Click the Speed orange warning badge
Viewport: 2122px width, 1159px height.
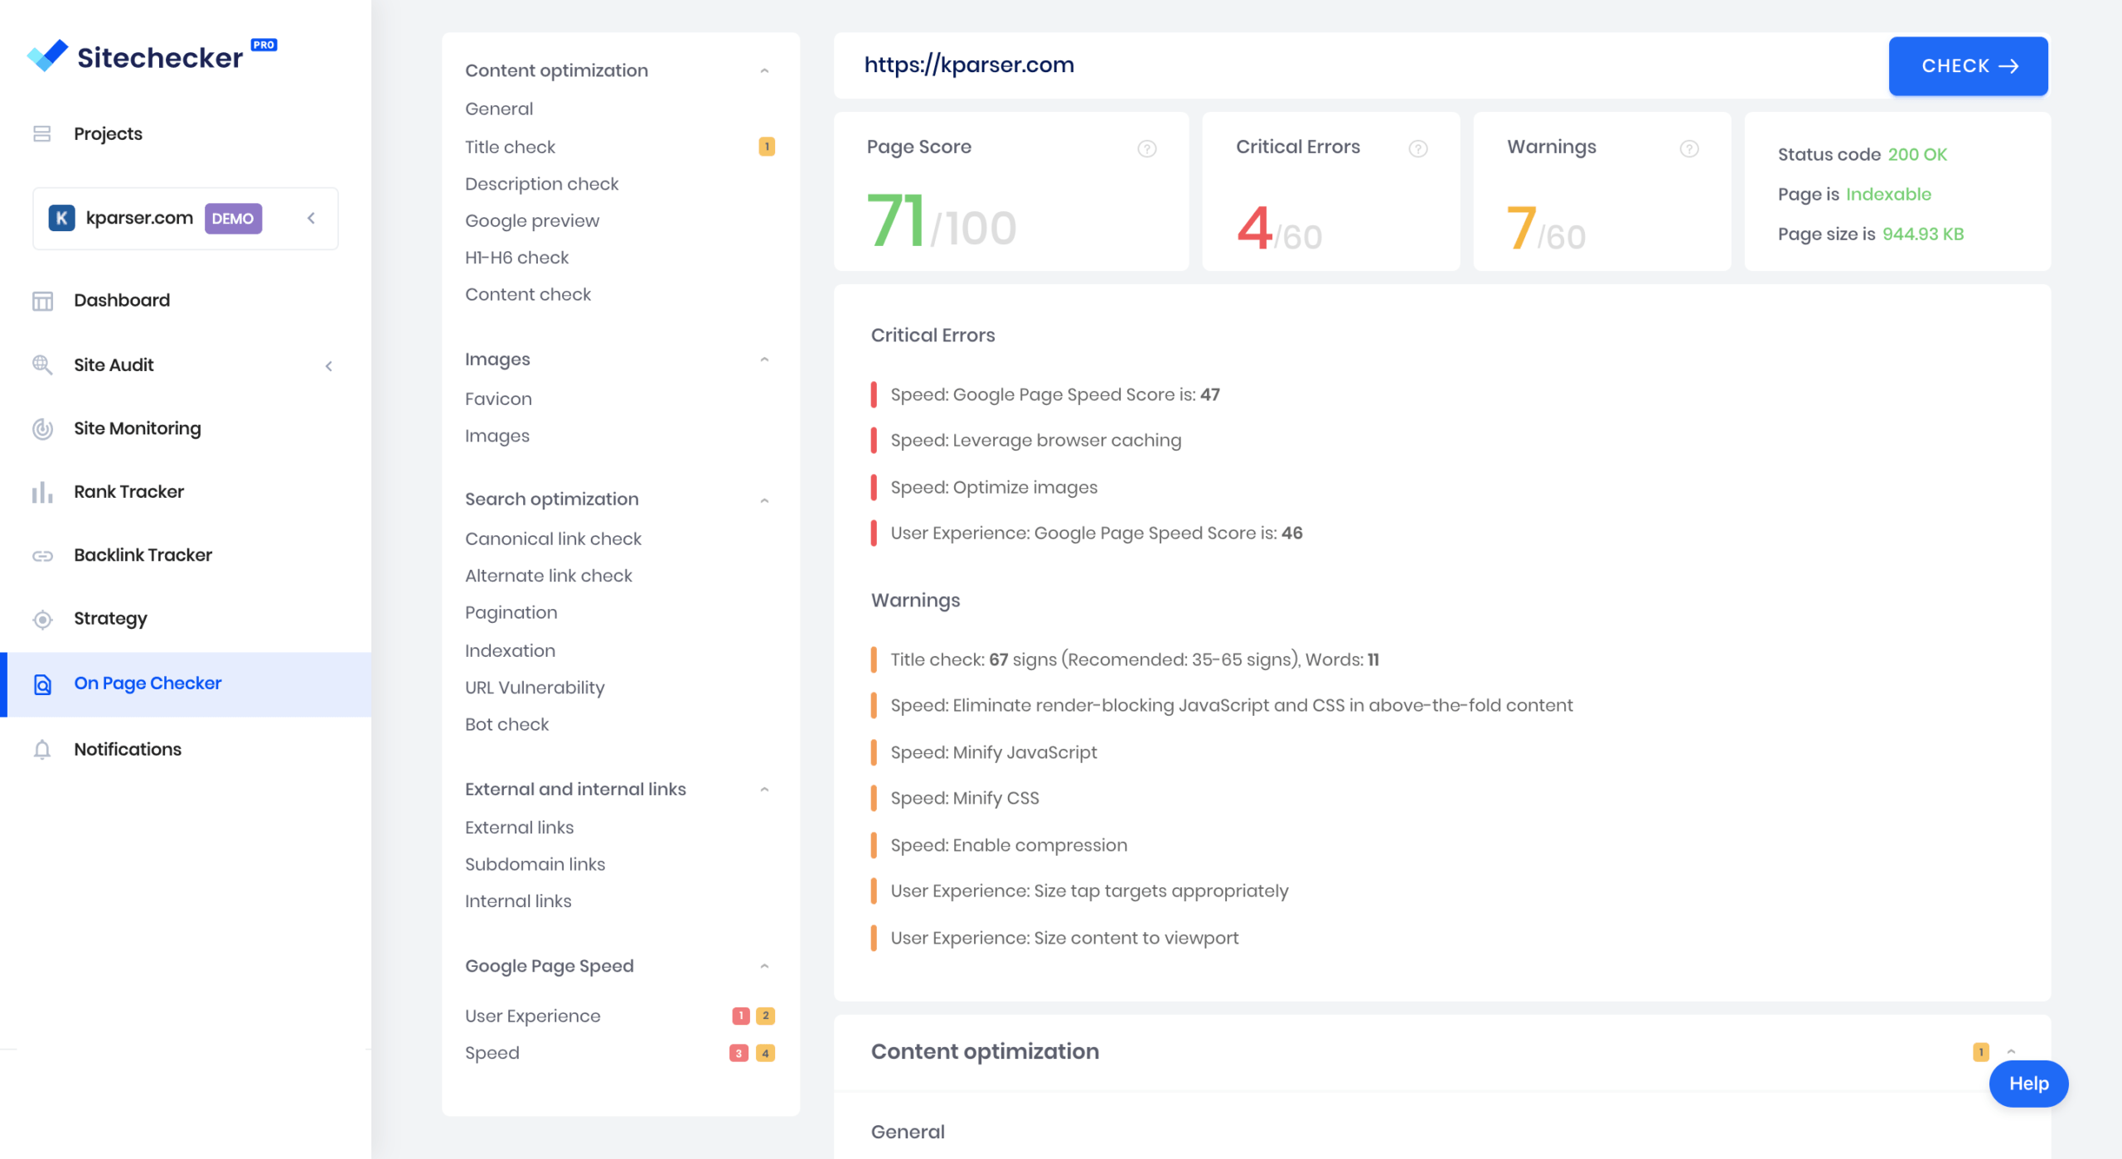coord(766,1053)
